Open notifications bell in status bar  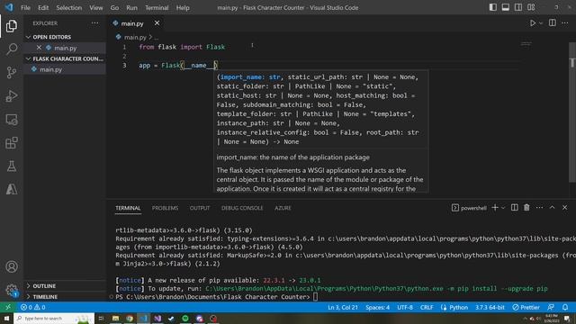tap(565, 307)
